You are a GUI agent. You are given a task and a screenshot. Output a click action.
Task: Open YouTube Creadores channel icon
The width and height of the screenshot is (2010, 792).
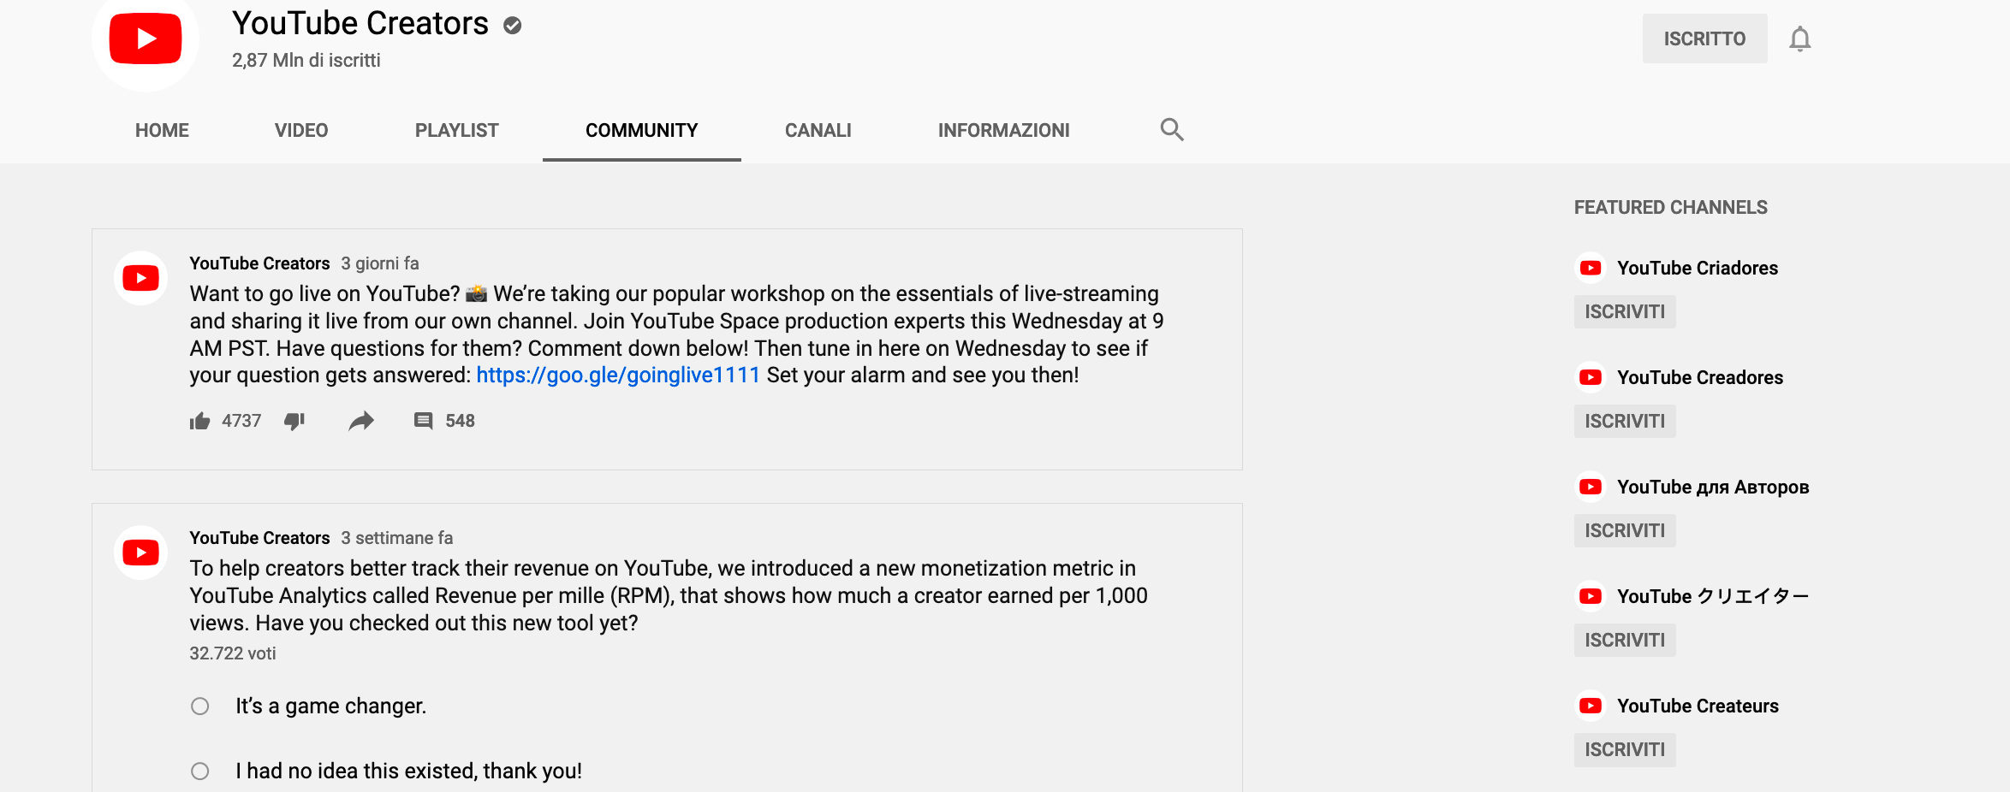1591,377
